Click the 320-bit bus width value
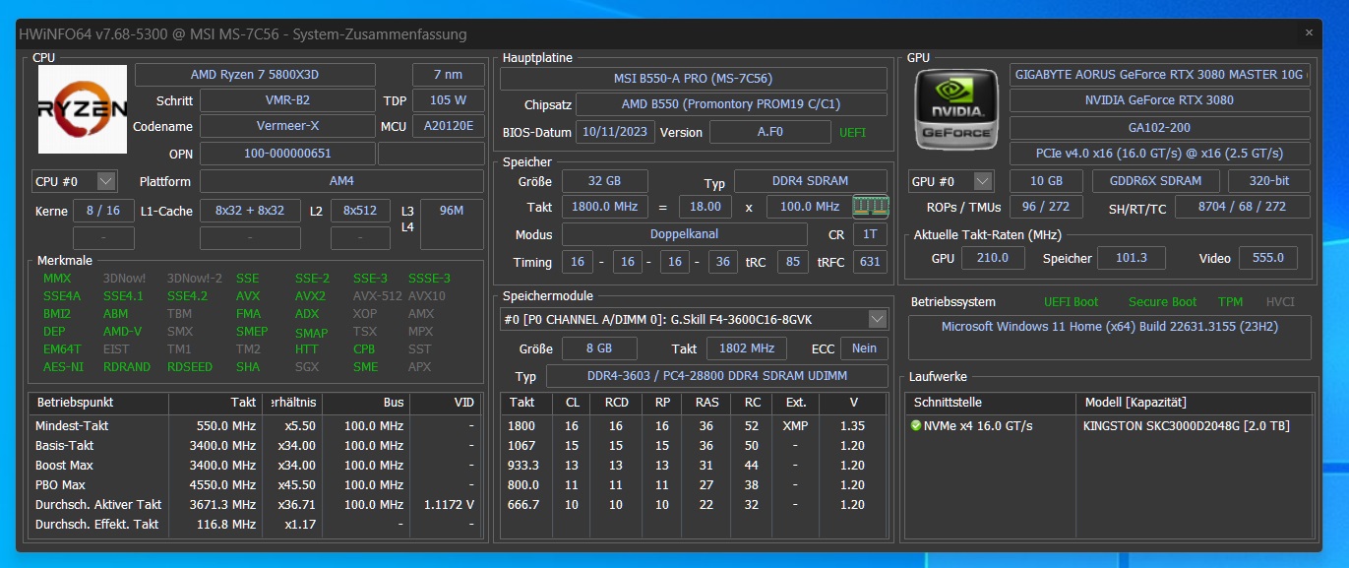This screenshot has width=1349, height=568. click(x=1269, y=181)
